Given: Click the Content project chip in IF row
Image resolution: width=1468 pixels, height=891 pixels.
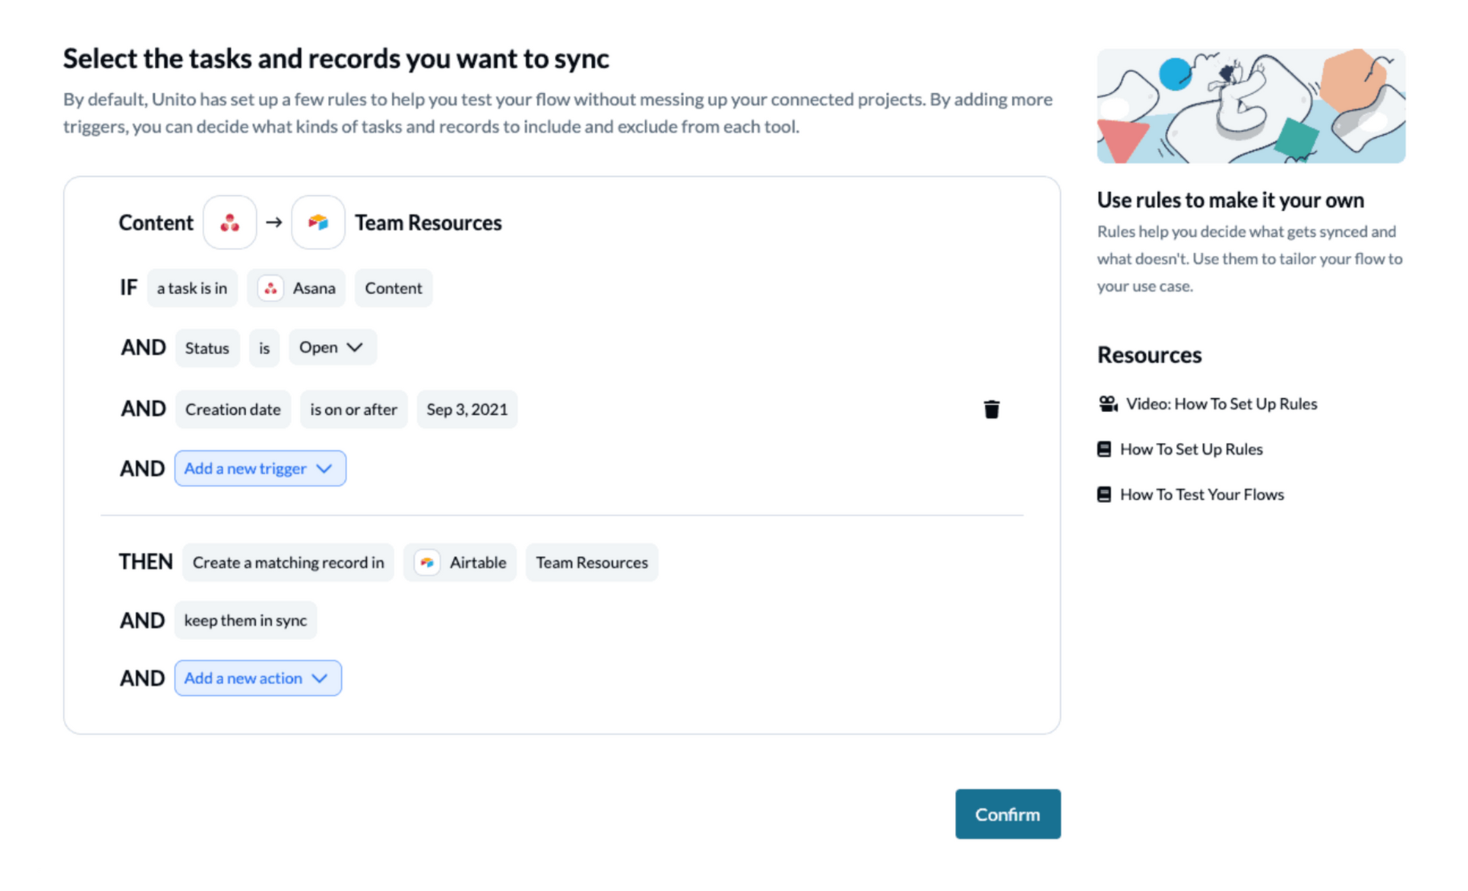Looking at the screenshot, I should [393, 288].
